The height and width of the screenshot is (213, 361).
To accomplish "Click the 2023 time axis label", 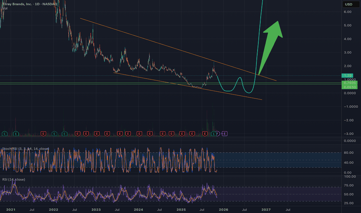I will tap(96, 210).
